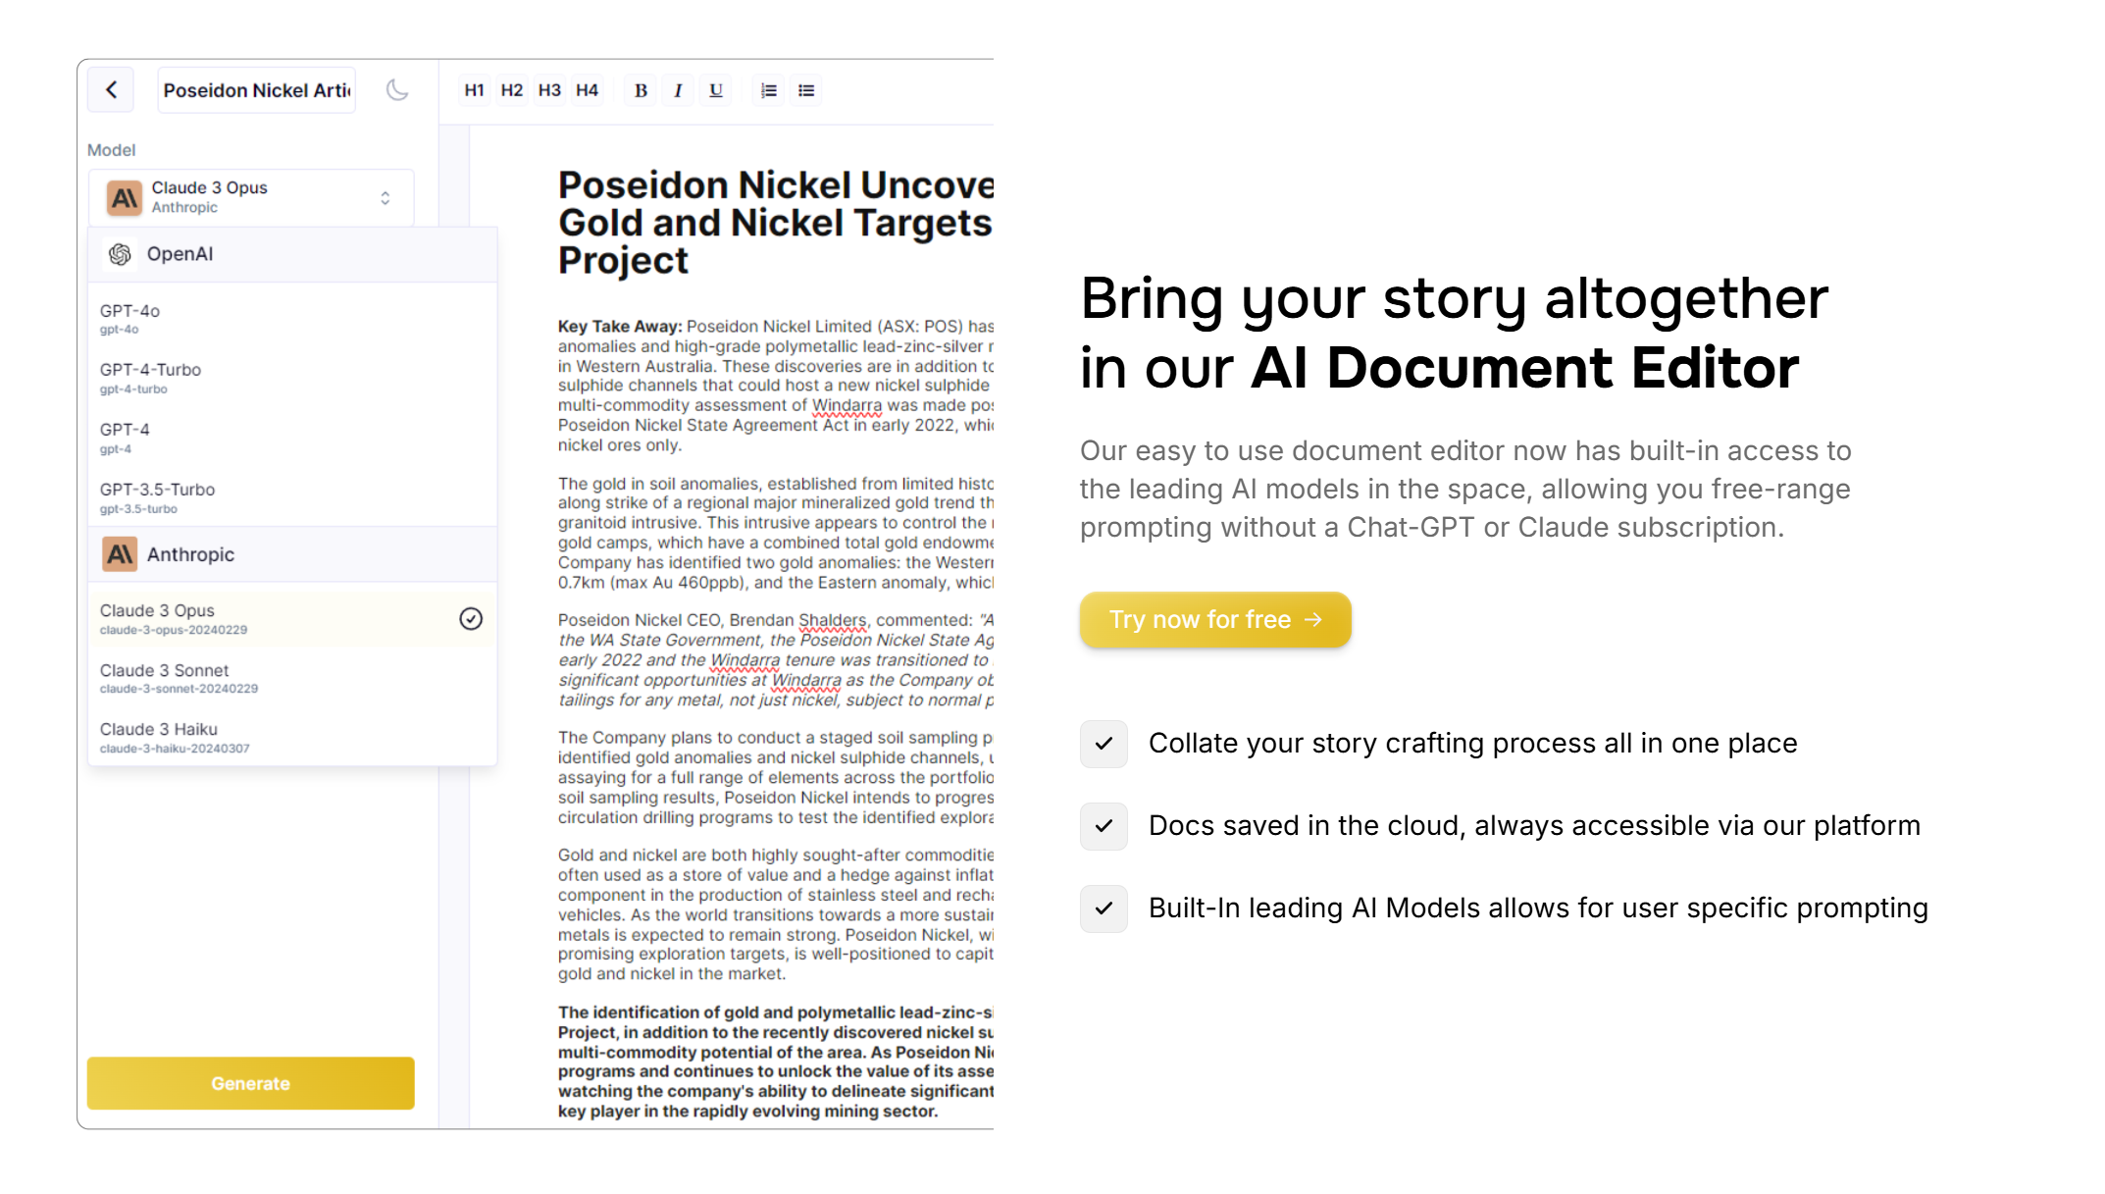Click the OpenAI logo icon
2105x1194 pixels.
pyautogui.click(x=120, y=254)
